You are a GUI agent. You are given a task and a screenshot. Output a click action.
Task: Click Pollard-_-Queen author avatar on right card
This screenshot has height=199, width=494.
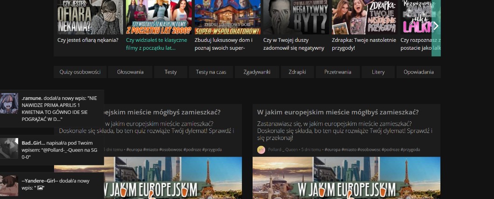pos(261,150)
